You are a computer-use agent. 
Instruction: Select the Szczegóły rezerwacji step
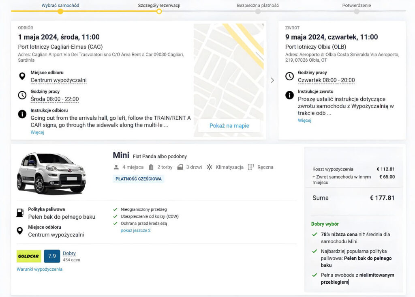(x=159, y=6)
